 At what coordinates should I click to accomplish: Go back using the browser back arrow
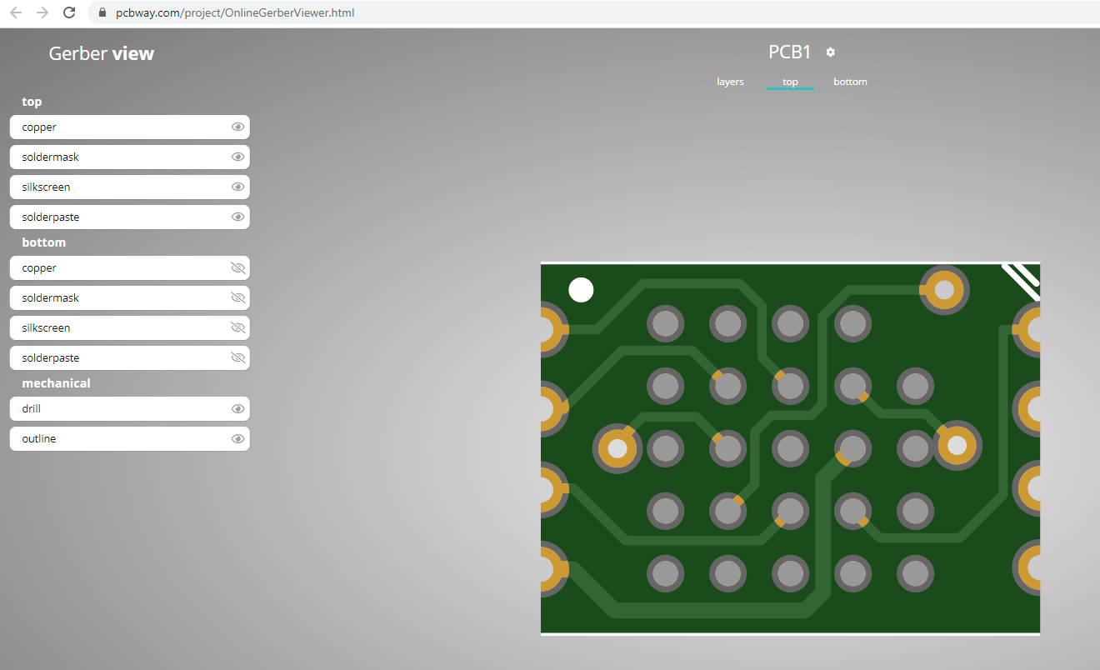click(16, 12)
